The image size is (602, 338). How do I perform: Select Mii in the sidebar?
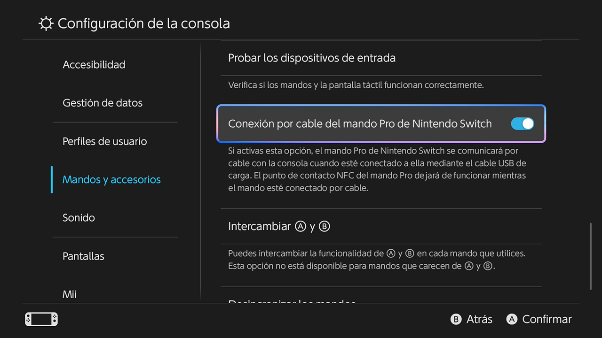click(x=70, y=294)
